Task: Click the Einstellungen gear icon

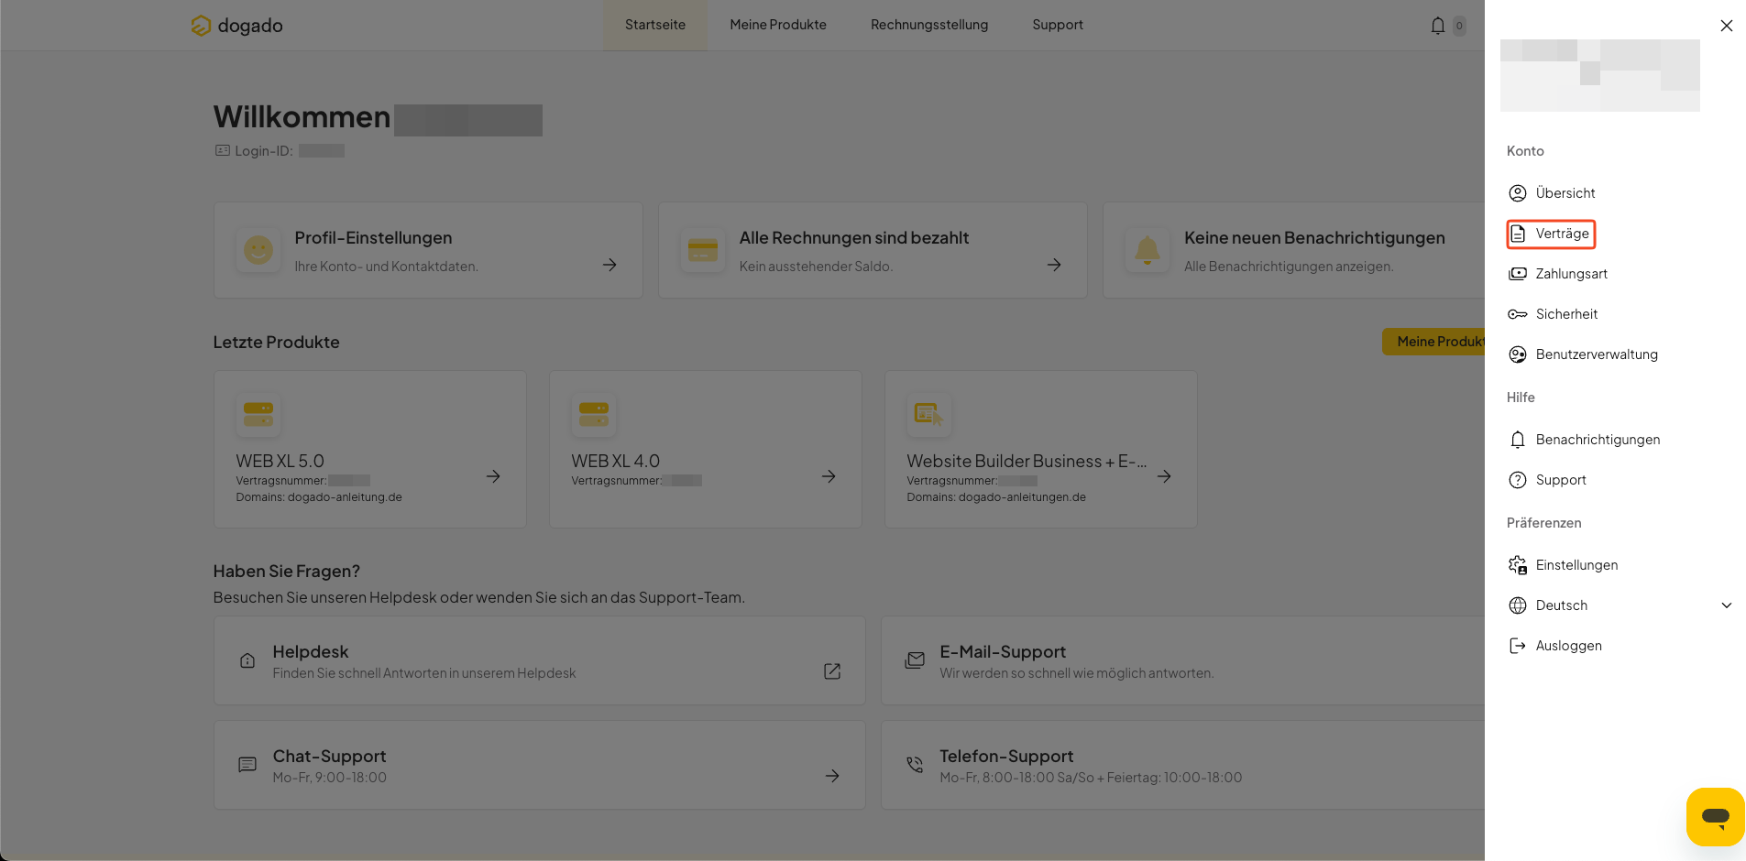Action: click(x=1518, y=565)
